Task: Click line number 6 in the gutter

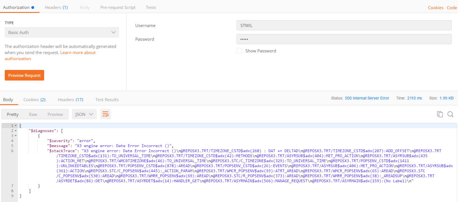Action: point(12,151)
